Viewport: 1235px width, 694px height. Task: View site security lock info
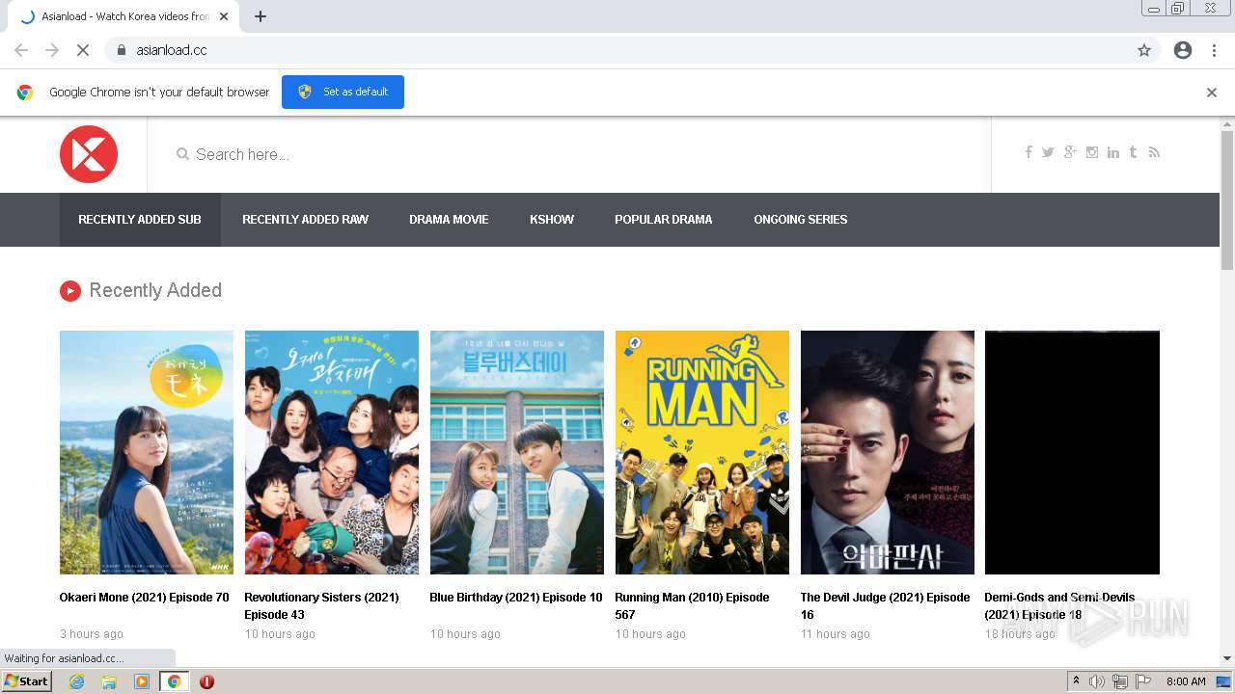pos(121,50)
